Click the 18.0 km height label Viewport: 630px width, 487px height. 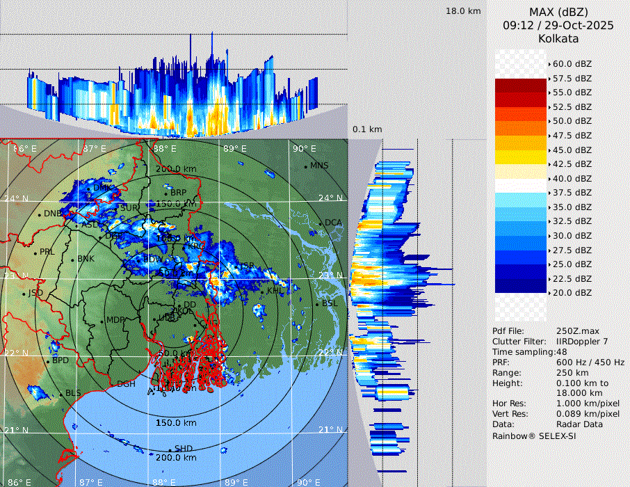coord(463,11)
